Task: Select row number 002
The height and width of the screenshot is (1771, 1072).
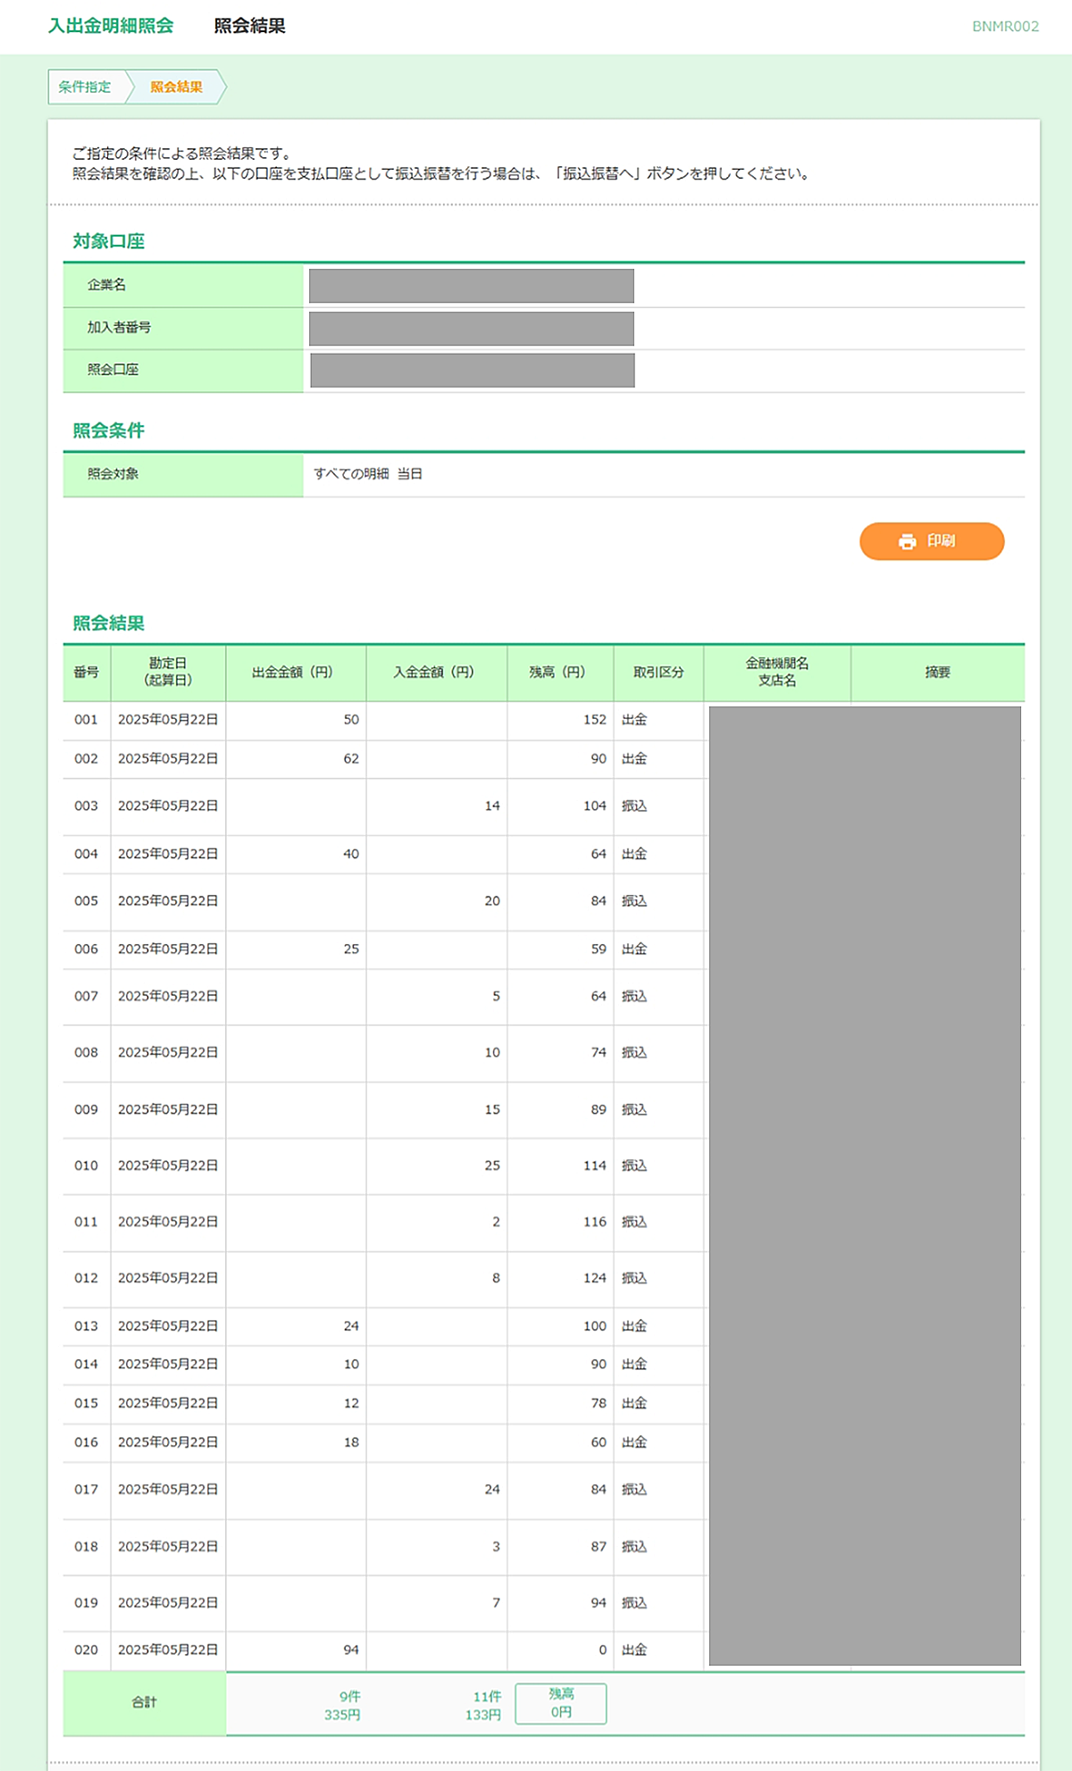Action: 87,759
